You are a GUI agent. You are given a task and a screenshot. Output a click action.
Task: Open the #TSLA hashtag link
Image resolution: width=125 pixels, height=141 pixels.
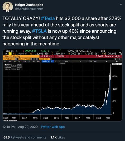39,31
